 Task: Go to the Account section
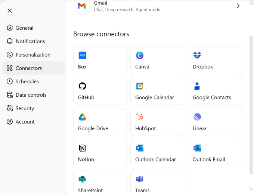pyautogui.click(x=33, y=122)
